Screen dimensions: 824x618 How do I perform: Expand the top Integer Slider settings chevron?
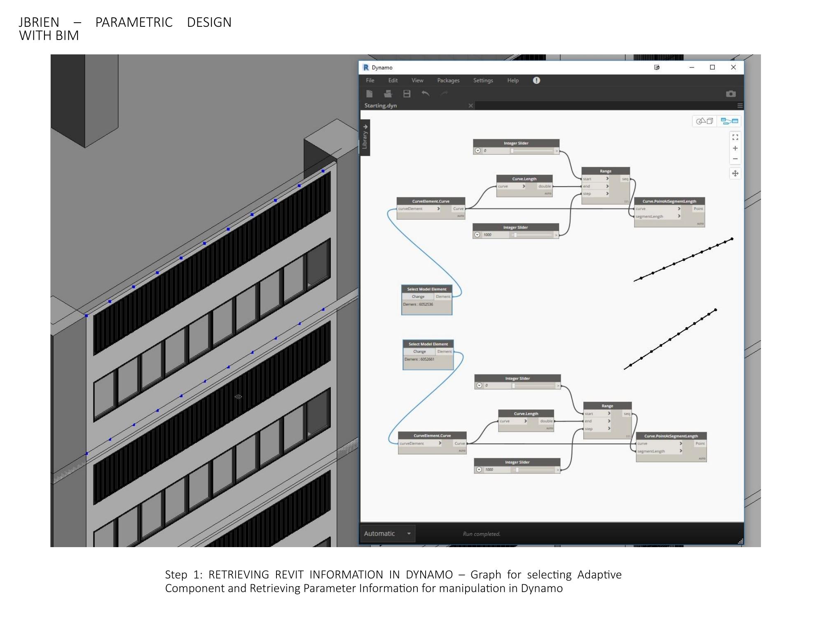[478, 151]
